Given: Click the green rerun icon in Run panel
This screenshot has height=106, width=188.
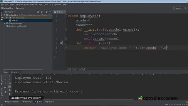Looking at the screenshot, I should (x=5, y=76).
